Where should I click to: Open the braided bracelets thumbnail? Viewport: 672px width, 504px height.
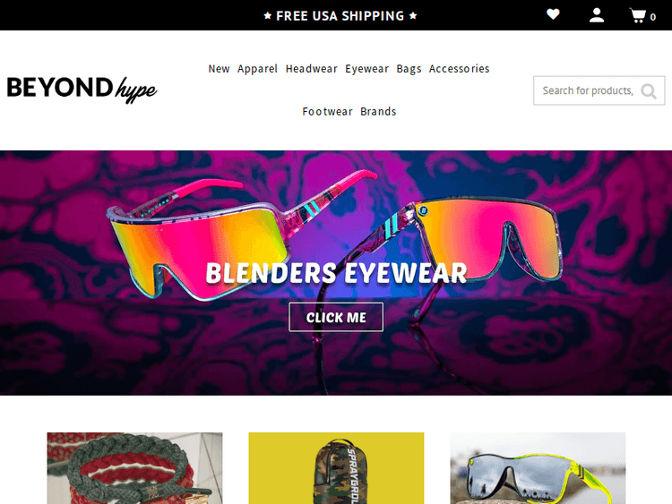point(134,468)
